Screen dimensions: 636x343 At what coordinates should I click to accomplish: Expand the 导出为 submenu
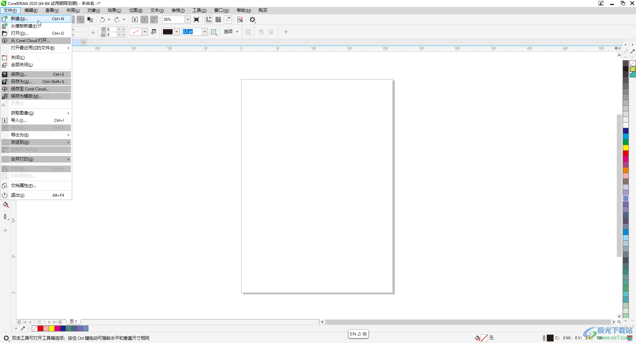point(36,135)
